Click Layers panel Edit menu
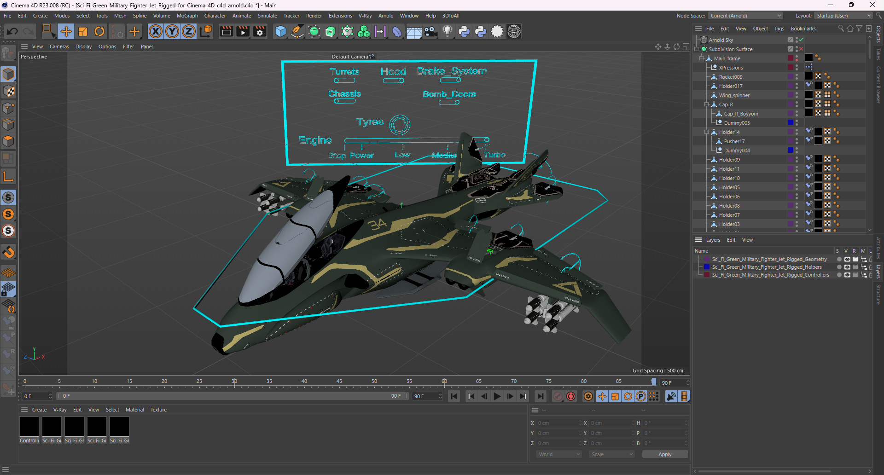884x475 pixels. pos(731,240)
